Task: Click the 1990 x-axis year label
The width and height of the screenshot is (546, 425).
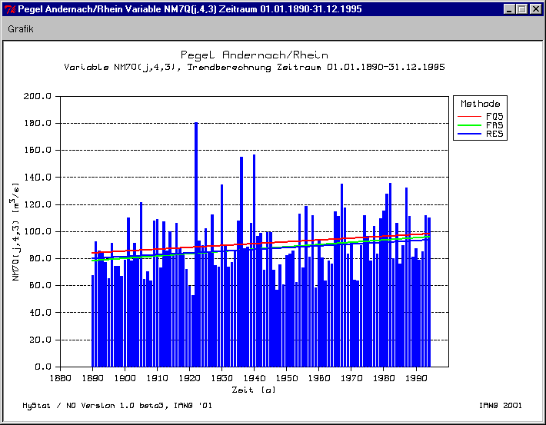Action: coord(416,378)
